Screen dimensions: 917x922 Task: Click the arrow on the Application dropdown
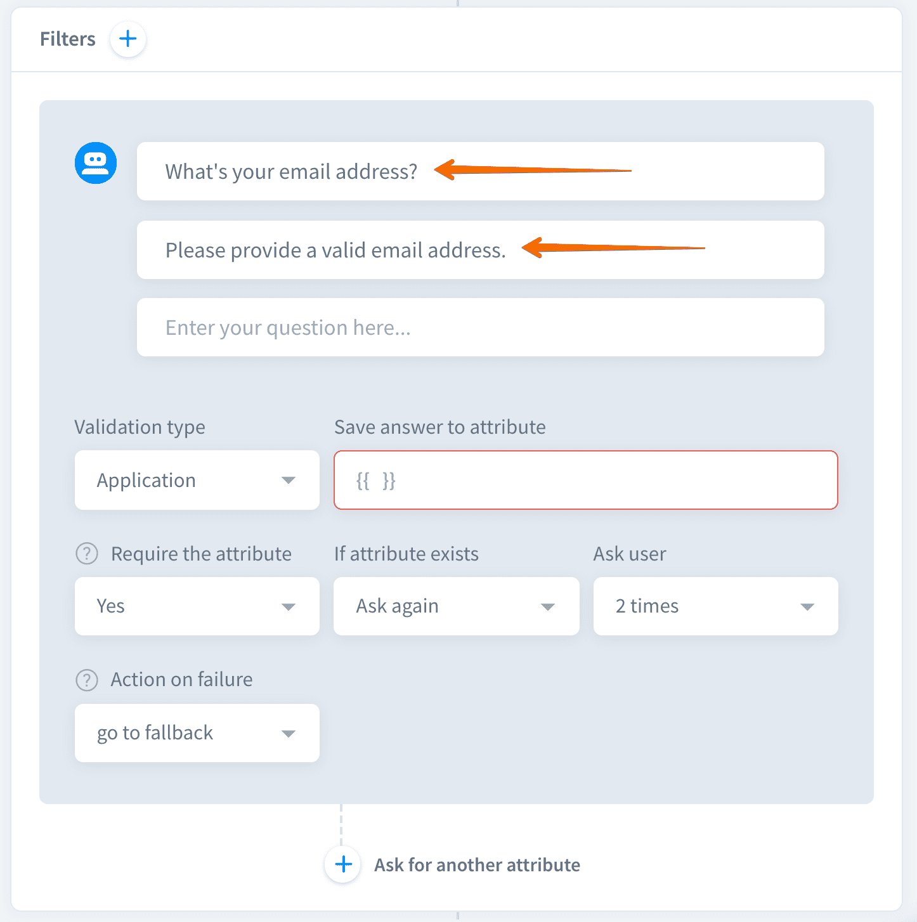(289, 480)
